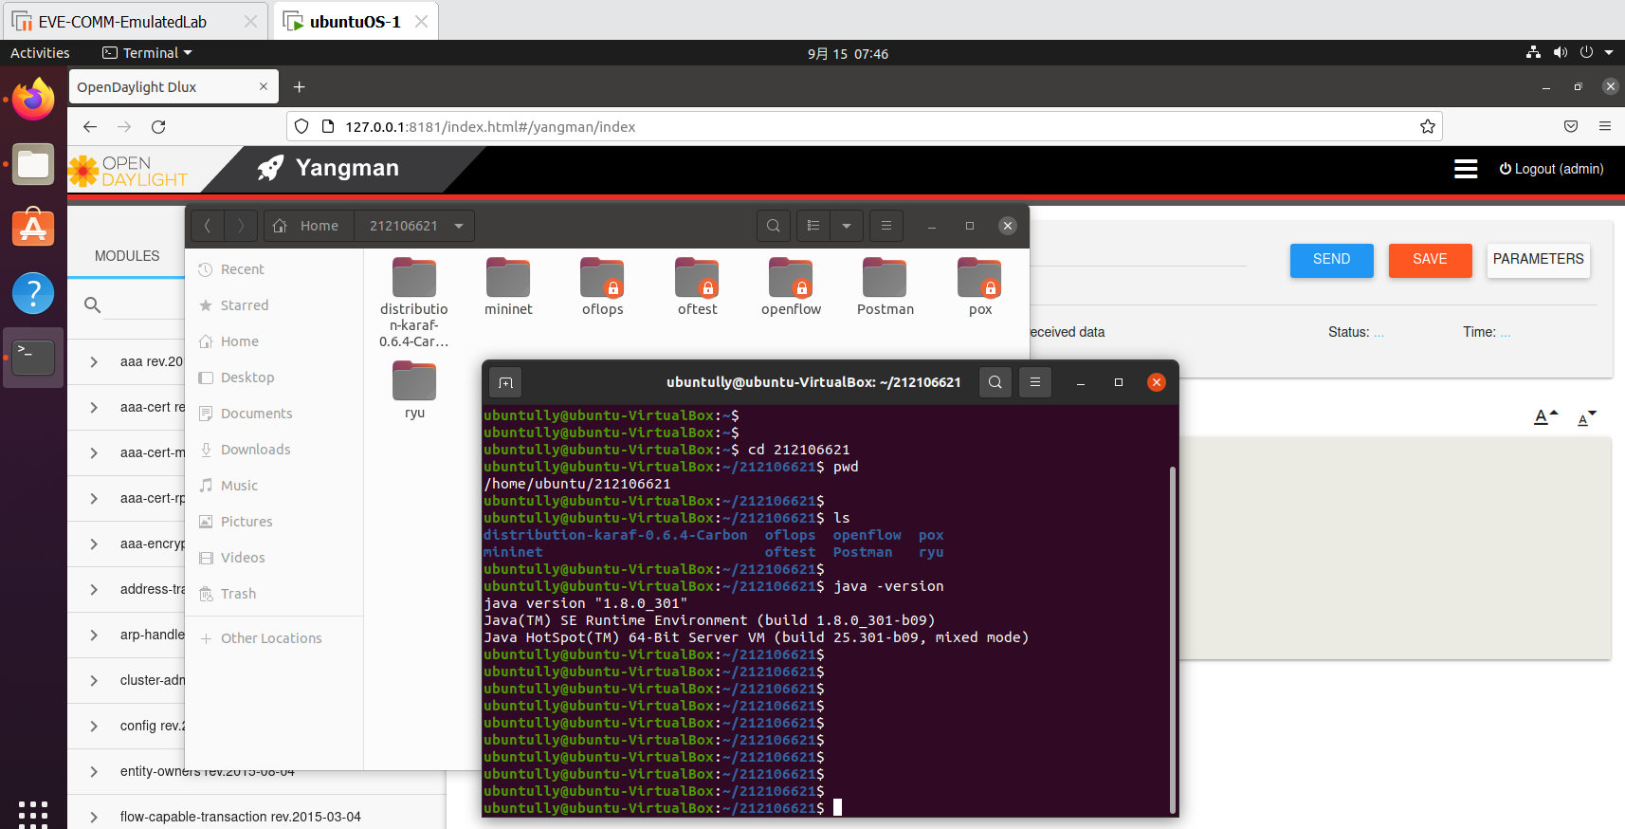Viewport: 1625px width, 829px height.
Task: Open terminal window menu
Action: [1035, 382]
